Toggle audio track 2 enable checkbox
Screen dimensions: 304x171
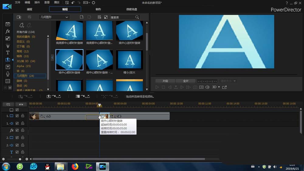tap(17, 145)
